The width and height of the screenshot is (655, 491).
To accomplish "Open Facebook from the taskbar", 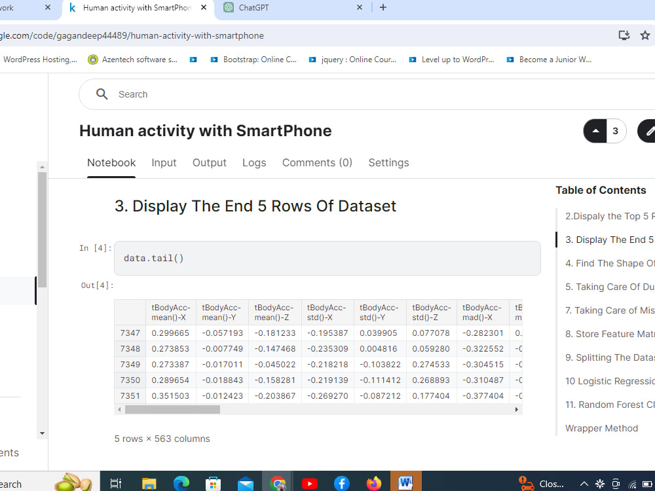I will coord(342,484).
